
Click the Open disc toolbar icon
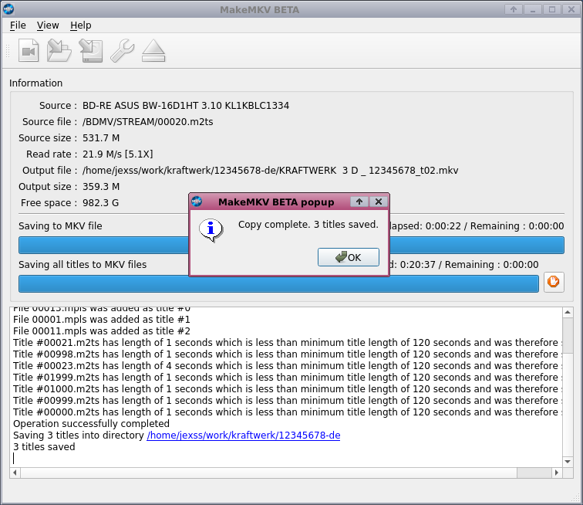click(x=59, y=51)
